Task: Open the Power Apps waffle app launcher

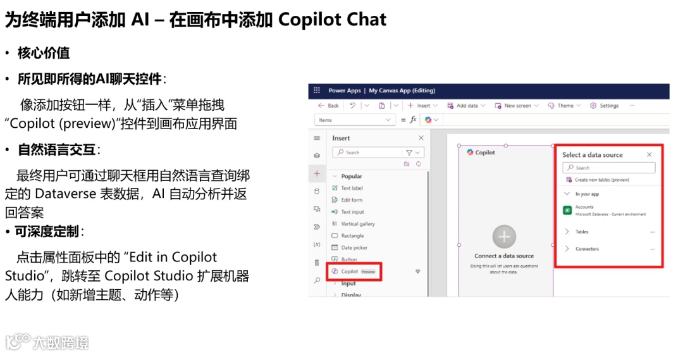Action: (317, 90)
